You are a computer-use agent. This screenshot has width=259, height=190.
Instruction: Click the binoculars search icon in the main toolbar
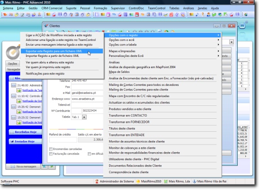tap(11, 15)
